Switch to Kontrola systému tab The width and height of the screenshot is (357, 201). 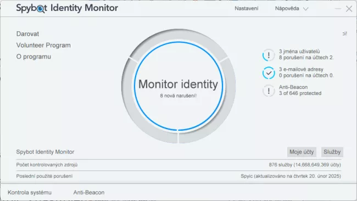coord(30,192)
